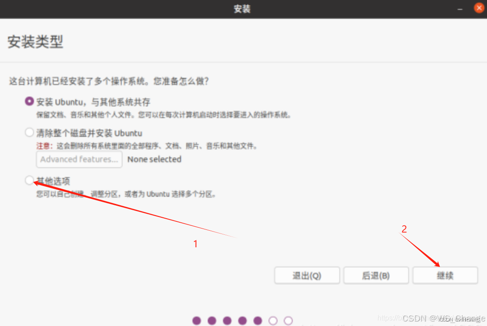Click the window title "安装"

tap(242, 9)
